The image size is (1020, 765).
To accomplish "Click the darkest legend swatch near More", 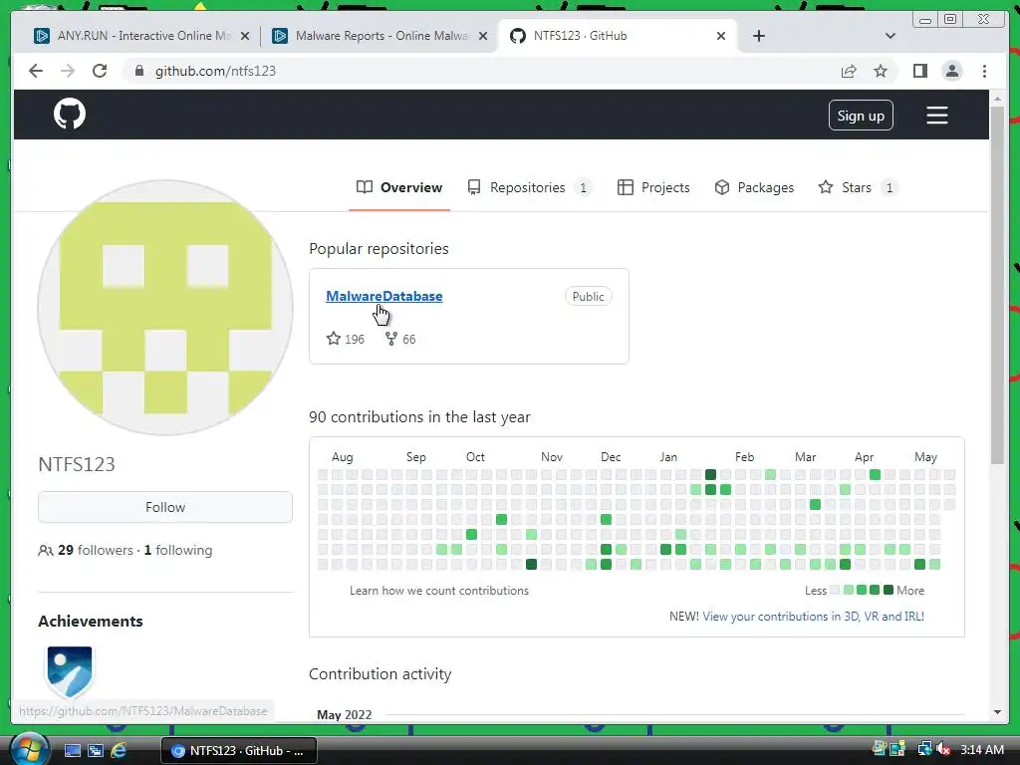I will coord(888,590).
